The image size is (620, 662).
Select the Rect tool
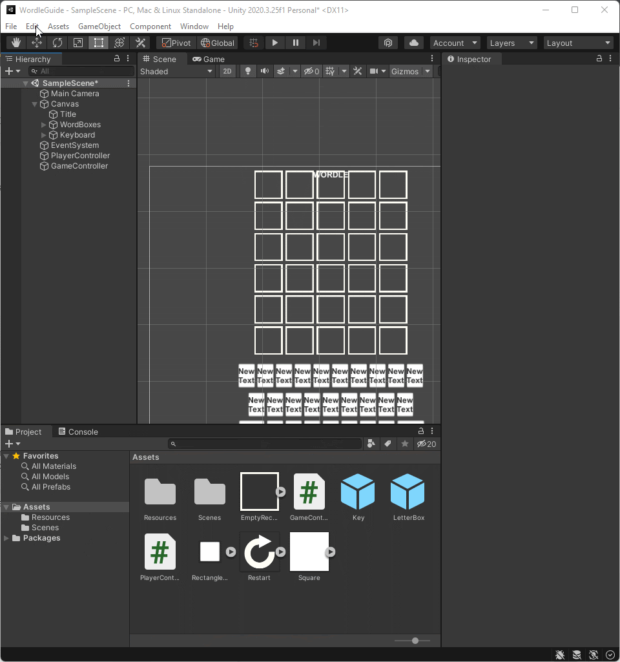pyautogui.click(x=98, y=43)
